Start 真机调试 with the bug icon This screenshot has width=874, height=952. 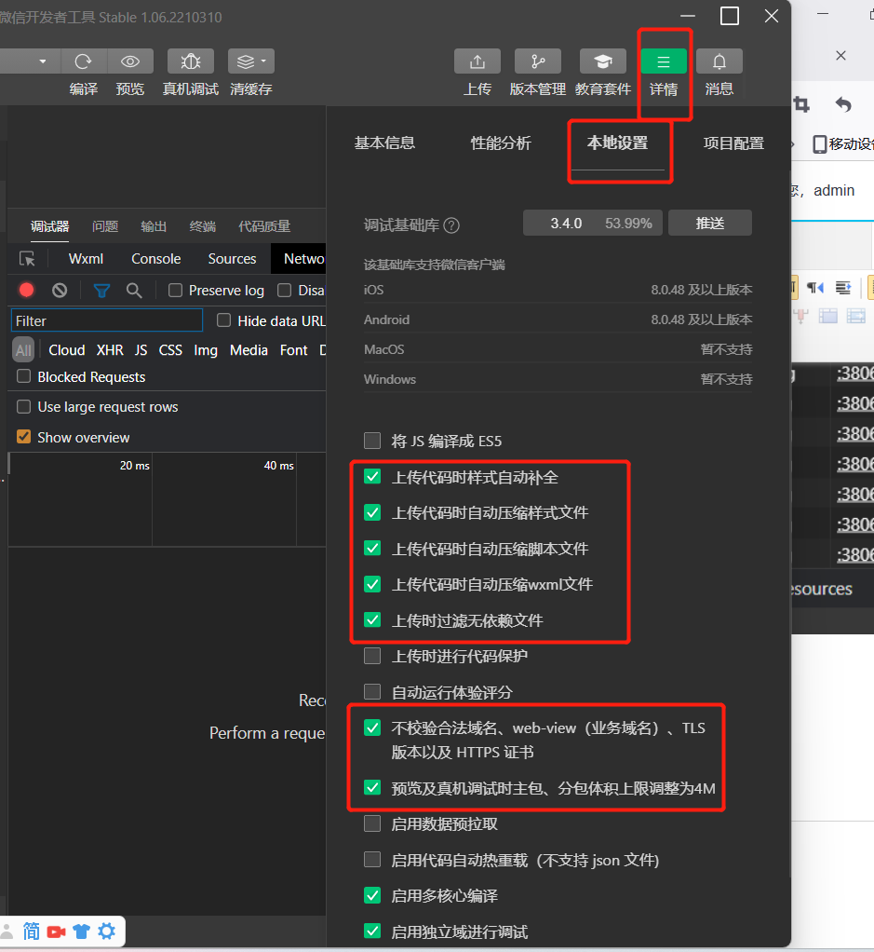coord(191,61)
